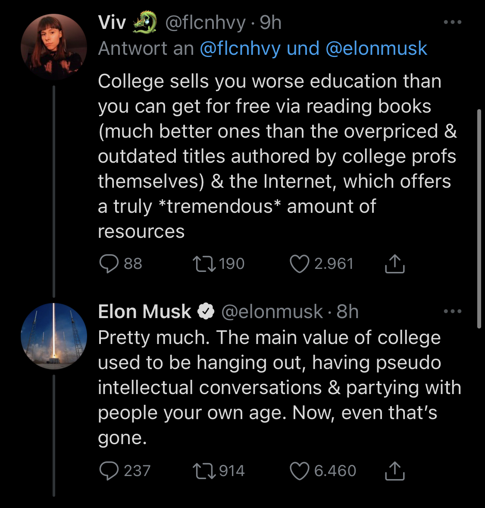Open Elon Musk's rocket profile picture
Image resolution: width=485 pixels, height=508 pixels.
(x=54, y=336)
